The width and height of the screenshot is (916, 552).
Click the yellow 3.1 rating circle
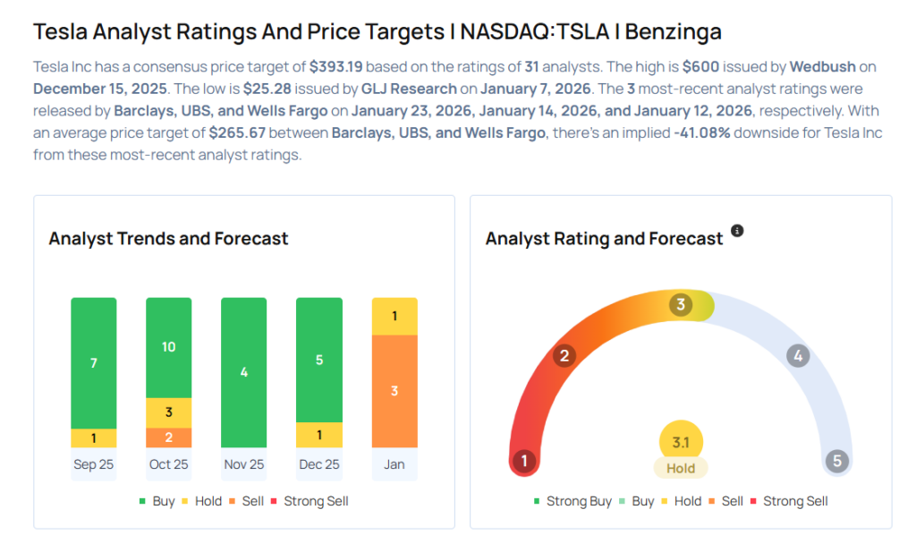click(x=681, y=442)
